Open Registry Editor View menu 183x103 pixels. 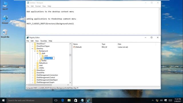[37, 41]
